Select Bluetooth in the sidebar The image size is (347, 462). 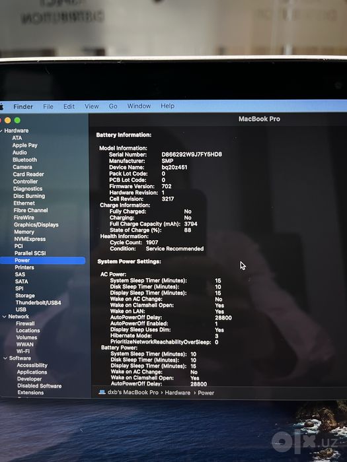coord(25,160)
